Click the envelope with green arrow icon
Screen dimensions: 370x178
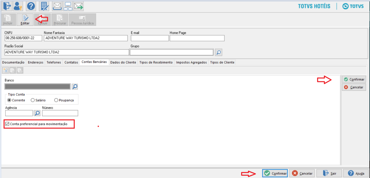click(79, 6)
